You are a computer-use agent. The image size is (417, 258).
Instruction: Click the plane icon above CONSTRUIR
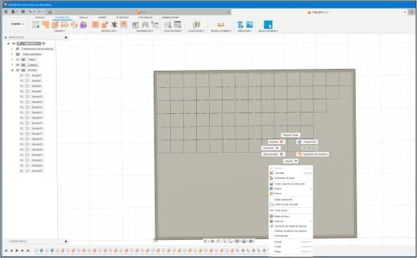click(x=196, y=25)
